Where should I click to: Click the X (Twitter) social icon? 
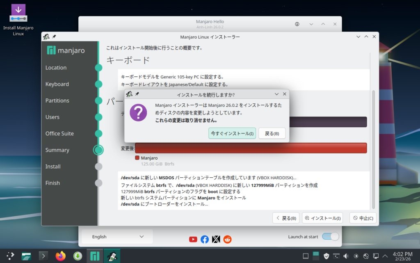coord(216,239)
